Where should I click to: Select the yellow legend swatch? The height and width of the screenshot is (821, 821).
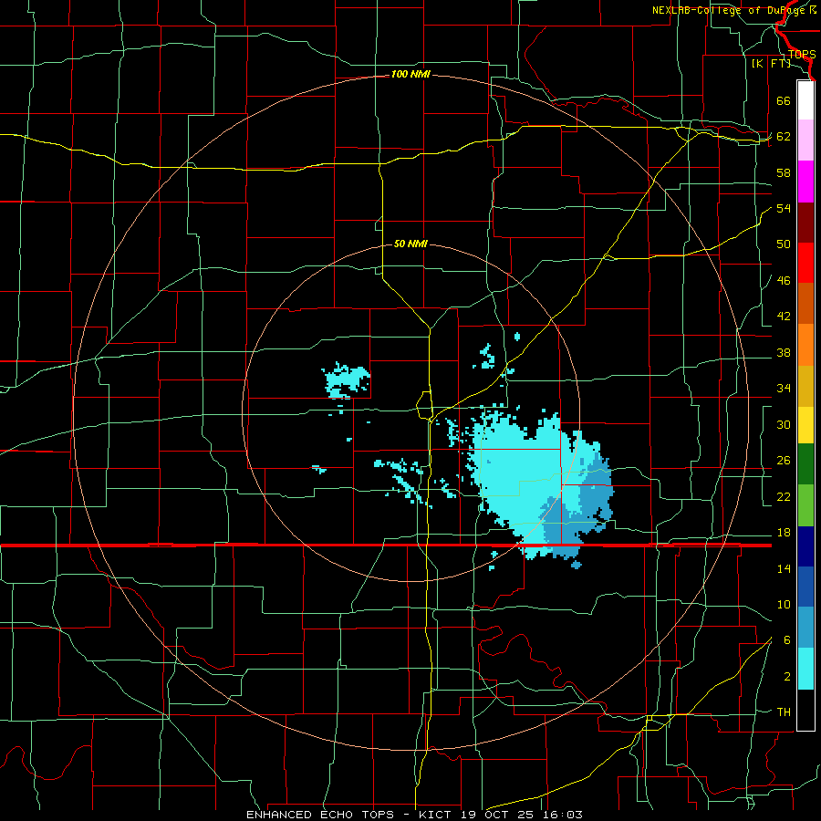805,425
